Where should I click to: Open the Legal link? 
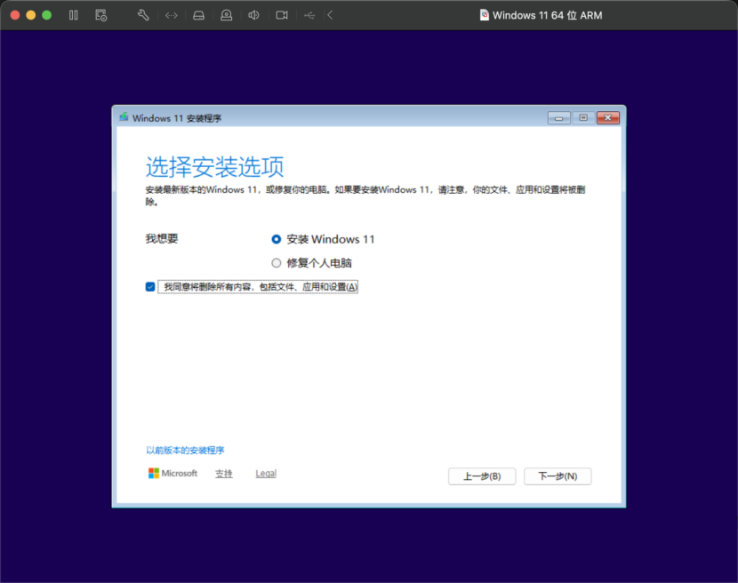pyautogui.click(x=266, y=474)
